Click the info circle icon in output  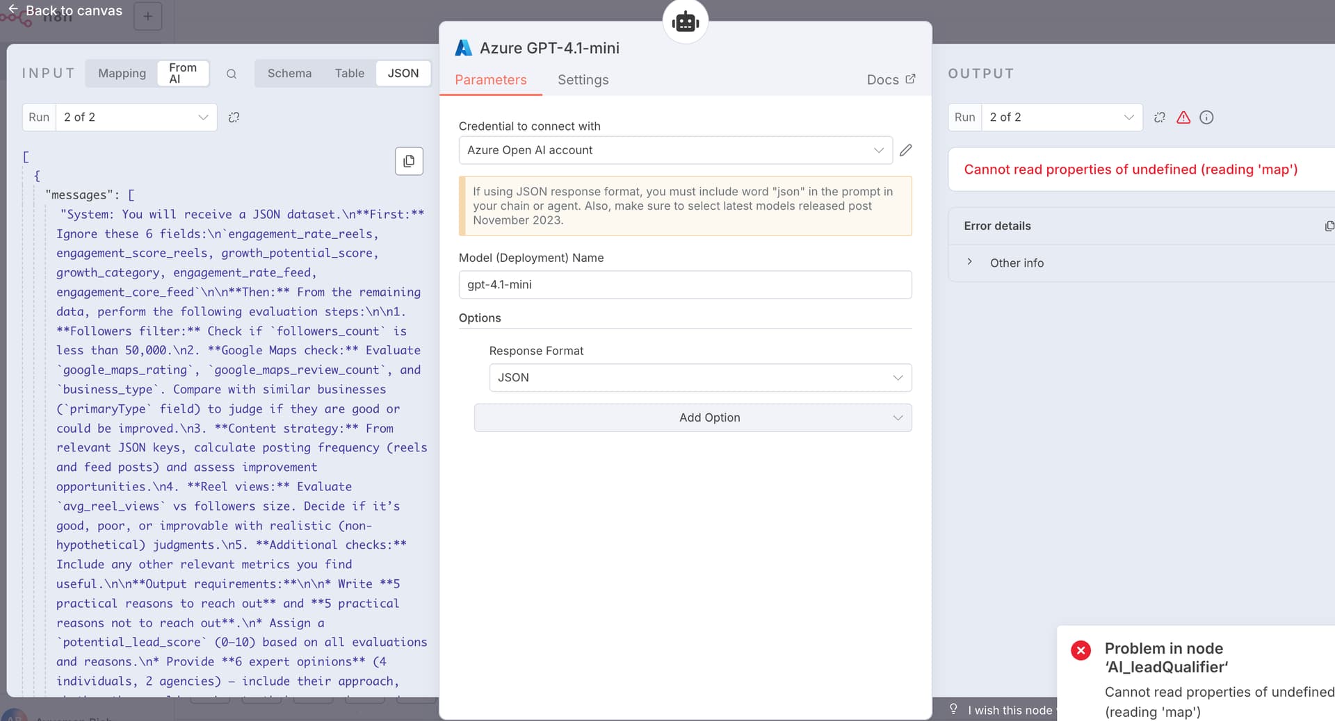[1206, 117]
